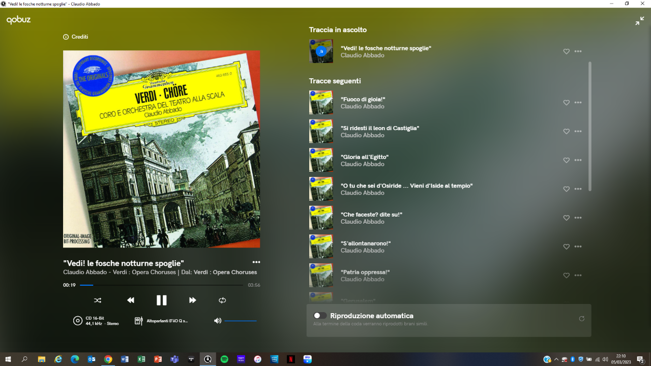Favorite "Vedi! le fosche notturne spoglie" in queue

[566, 51]
